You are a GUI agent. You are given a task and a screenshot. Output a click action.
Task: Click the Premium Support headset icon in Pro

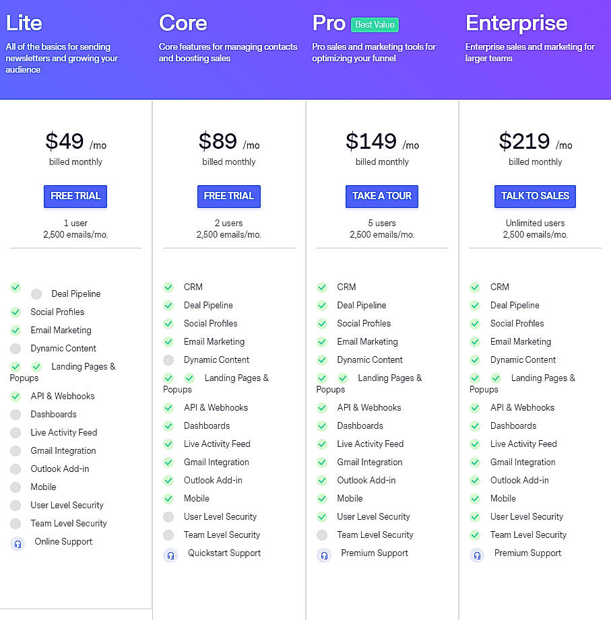tap(324, 553)
